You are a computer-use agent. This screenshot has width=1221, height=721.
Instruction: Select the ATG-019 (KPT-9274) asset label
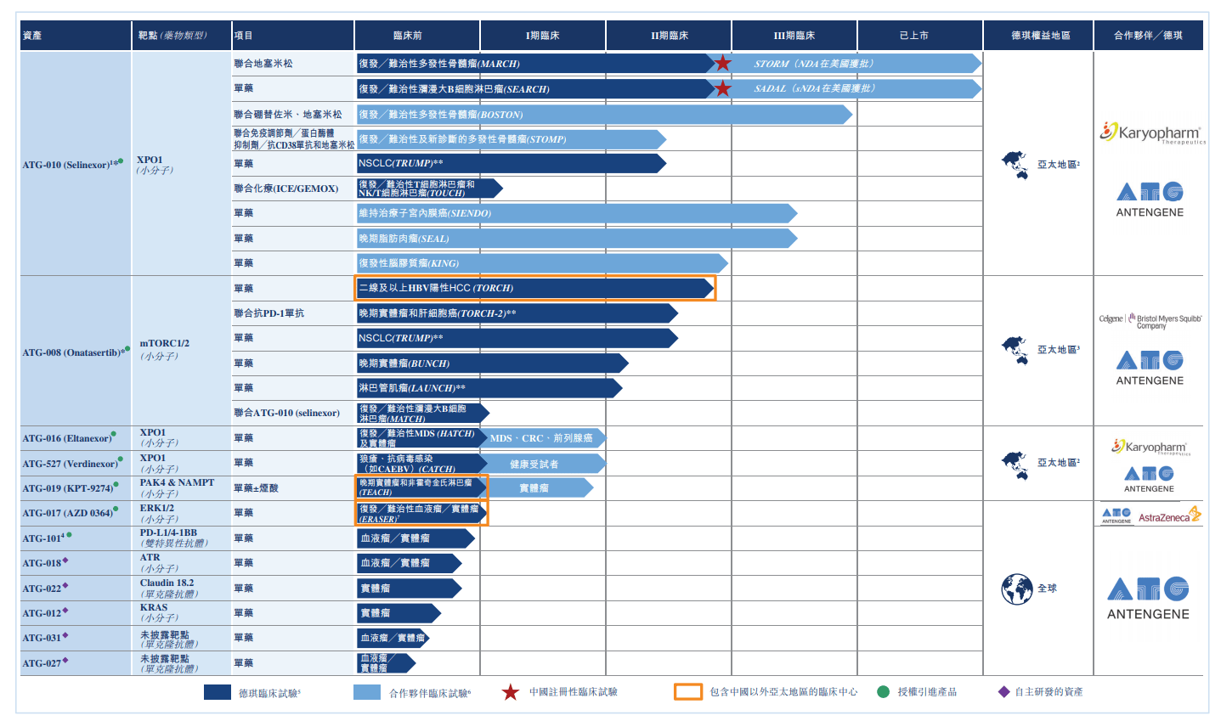point(69,488)
